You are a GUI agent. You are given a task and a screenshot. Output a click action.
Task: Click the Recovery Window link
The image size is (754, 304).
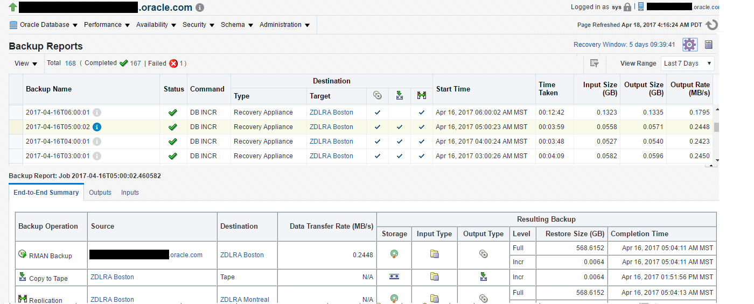[x=624, y=45]
